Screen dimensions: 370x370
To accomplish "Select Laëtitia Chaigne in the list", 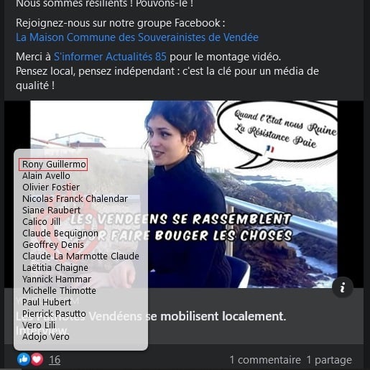I will click(x=55, y=268).
